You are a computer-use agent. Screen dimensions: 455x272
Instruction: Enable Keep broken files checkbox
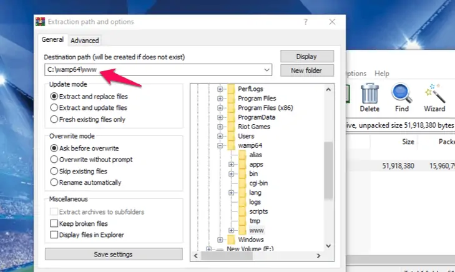54,223
